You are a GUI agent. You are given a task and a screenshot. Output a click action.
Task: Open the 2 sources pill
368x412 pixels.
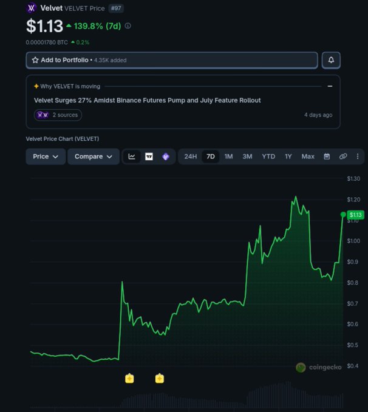[58, 115]
